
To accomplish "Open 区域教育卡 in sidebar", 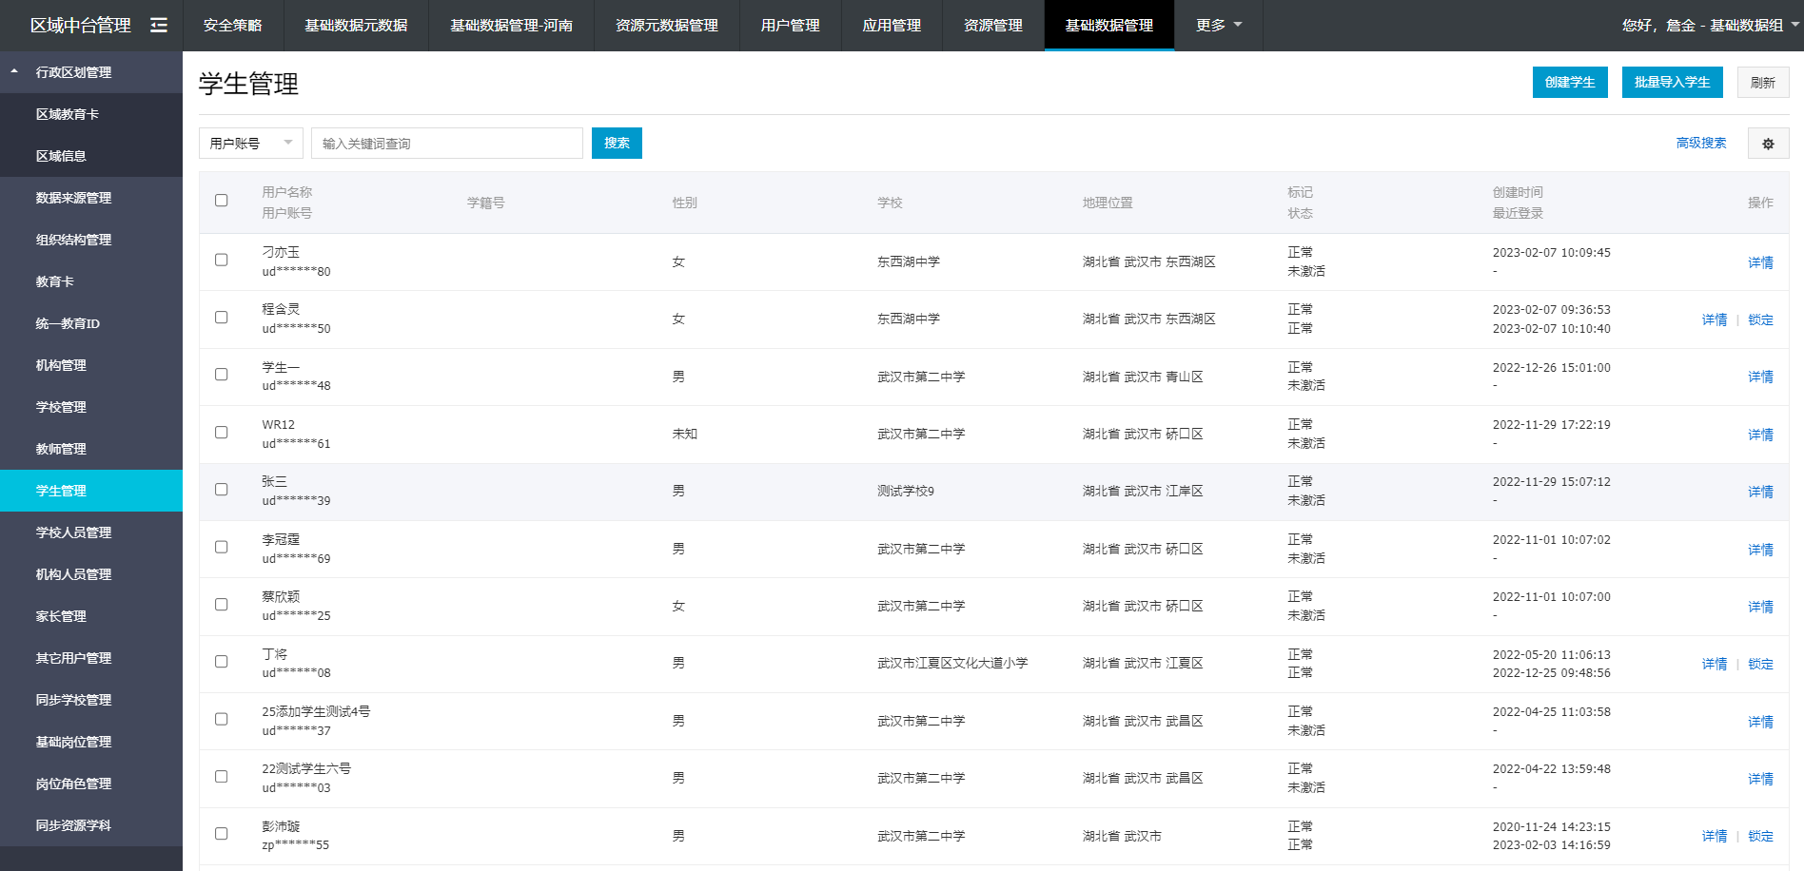I will pos(91,114).
